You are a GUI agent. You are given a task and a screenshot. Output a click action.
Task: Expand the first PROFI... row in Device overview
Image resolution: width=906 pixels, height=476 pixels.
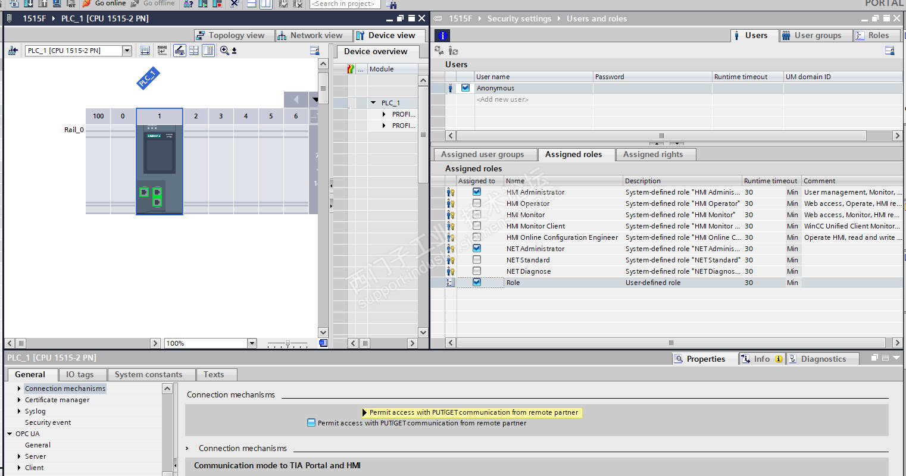(x=385, y=114)
